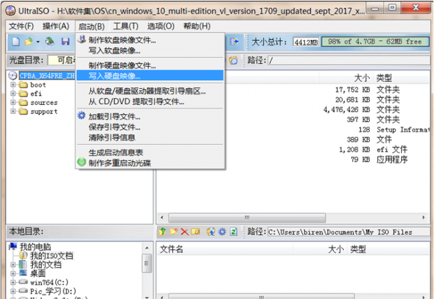
Task: Expand the boot folder tree node
Action: 13,84
